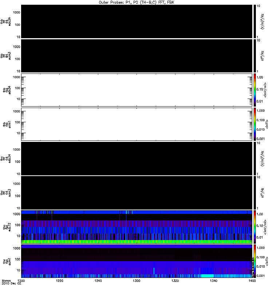Screen dimensions: 273x291
Task: Click the '1220' time axis label
Action: 59,280
